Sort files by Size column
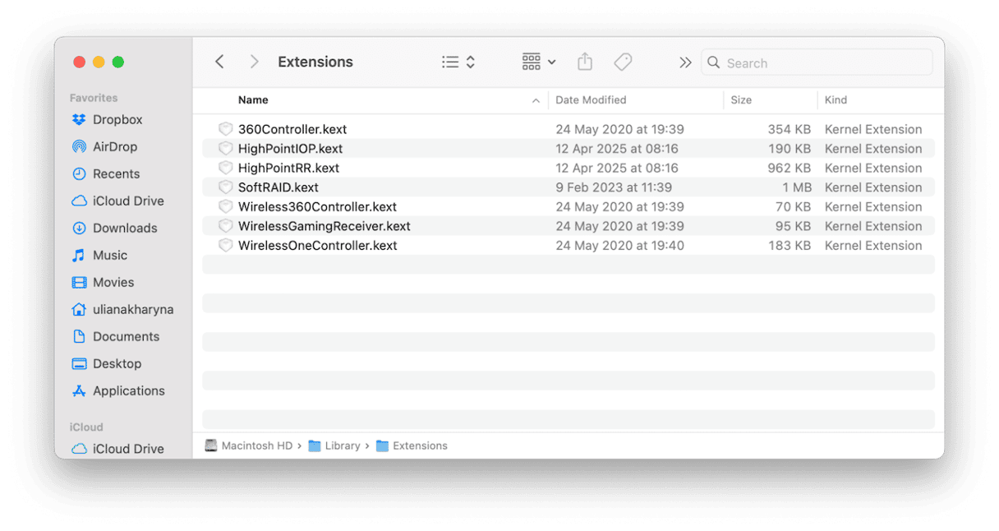 pyautogui.click(x=741, y=100)
